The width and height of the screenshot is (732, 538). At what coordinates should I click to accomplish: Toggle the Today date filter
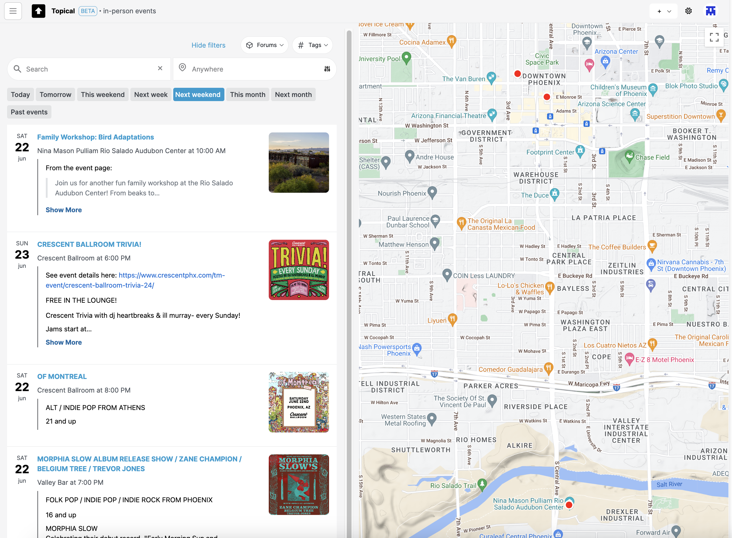[20, 94]
